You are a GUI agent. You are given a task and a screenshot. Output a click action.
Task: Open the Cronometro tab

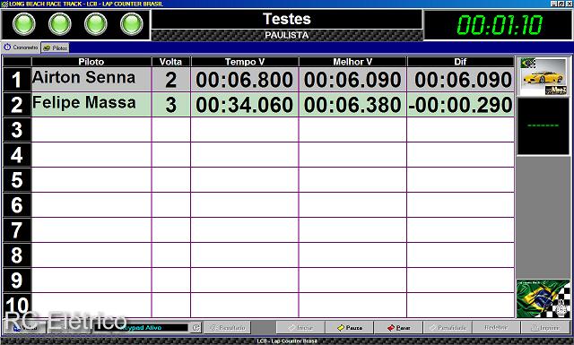[21, 47]
